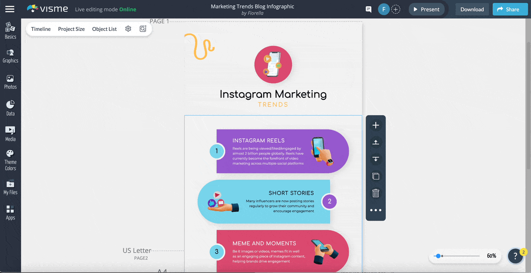This screenshot has height=273, width=531.
Task: Duplicate the selected block
Action: [x=376, y=176]
